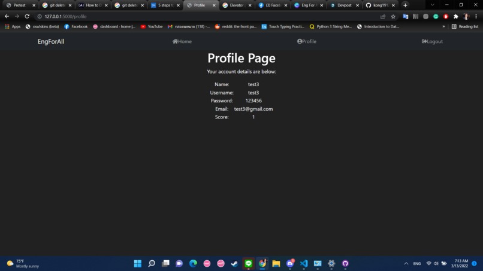Open LINE app from taskbar
Image resolution: width=483 pixels, height=271 pixels.
(x=249, y=264)
